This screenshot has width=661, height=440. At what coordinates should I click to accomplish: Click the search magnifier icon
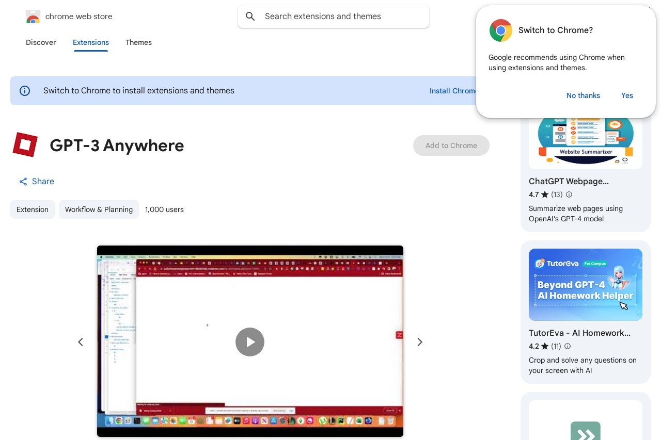pyautogui.click(x=250, y=17)
